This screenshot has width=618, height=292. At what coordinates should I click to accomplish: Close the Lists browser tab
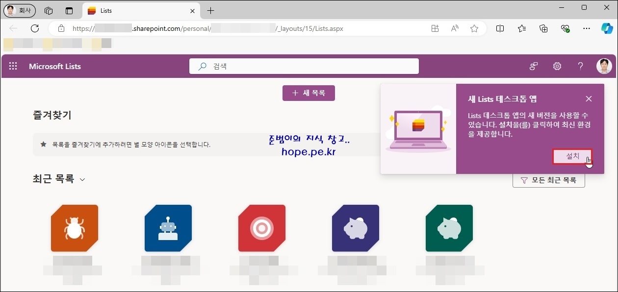coord(193,10)
